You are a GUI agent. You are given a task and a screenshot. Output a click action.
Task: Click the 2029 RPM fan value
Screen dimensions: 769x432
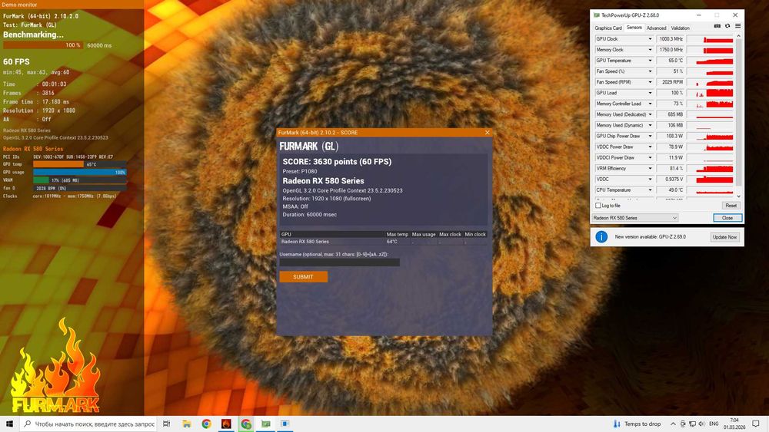(671, 82)
